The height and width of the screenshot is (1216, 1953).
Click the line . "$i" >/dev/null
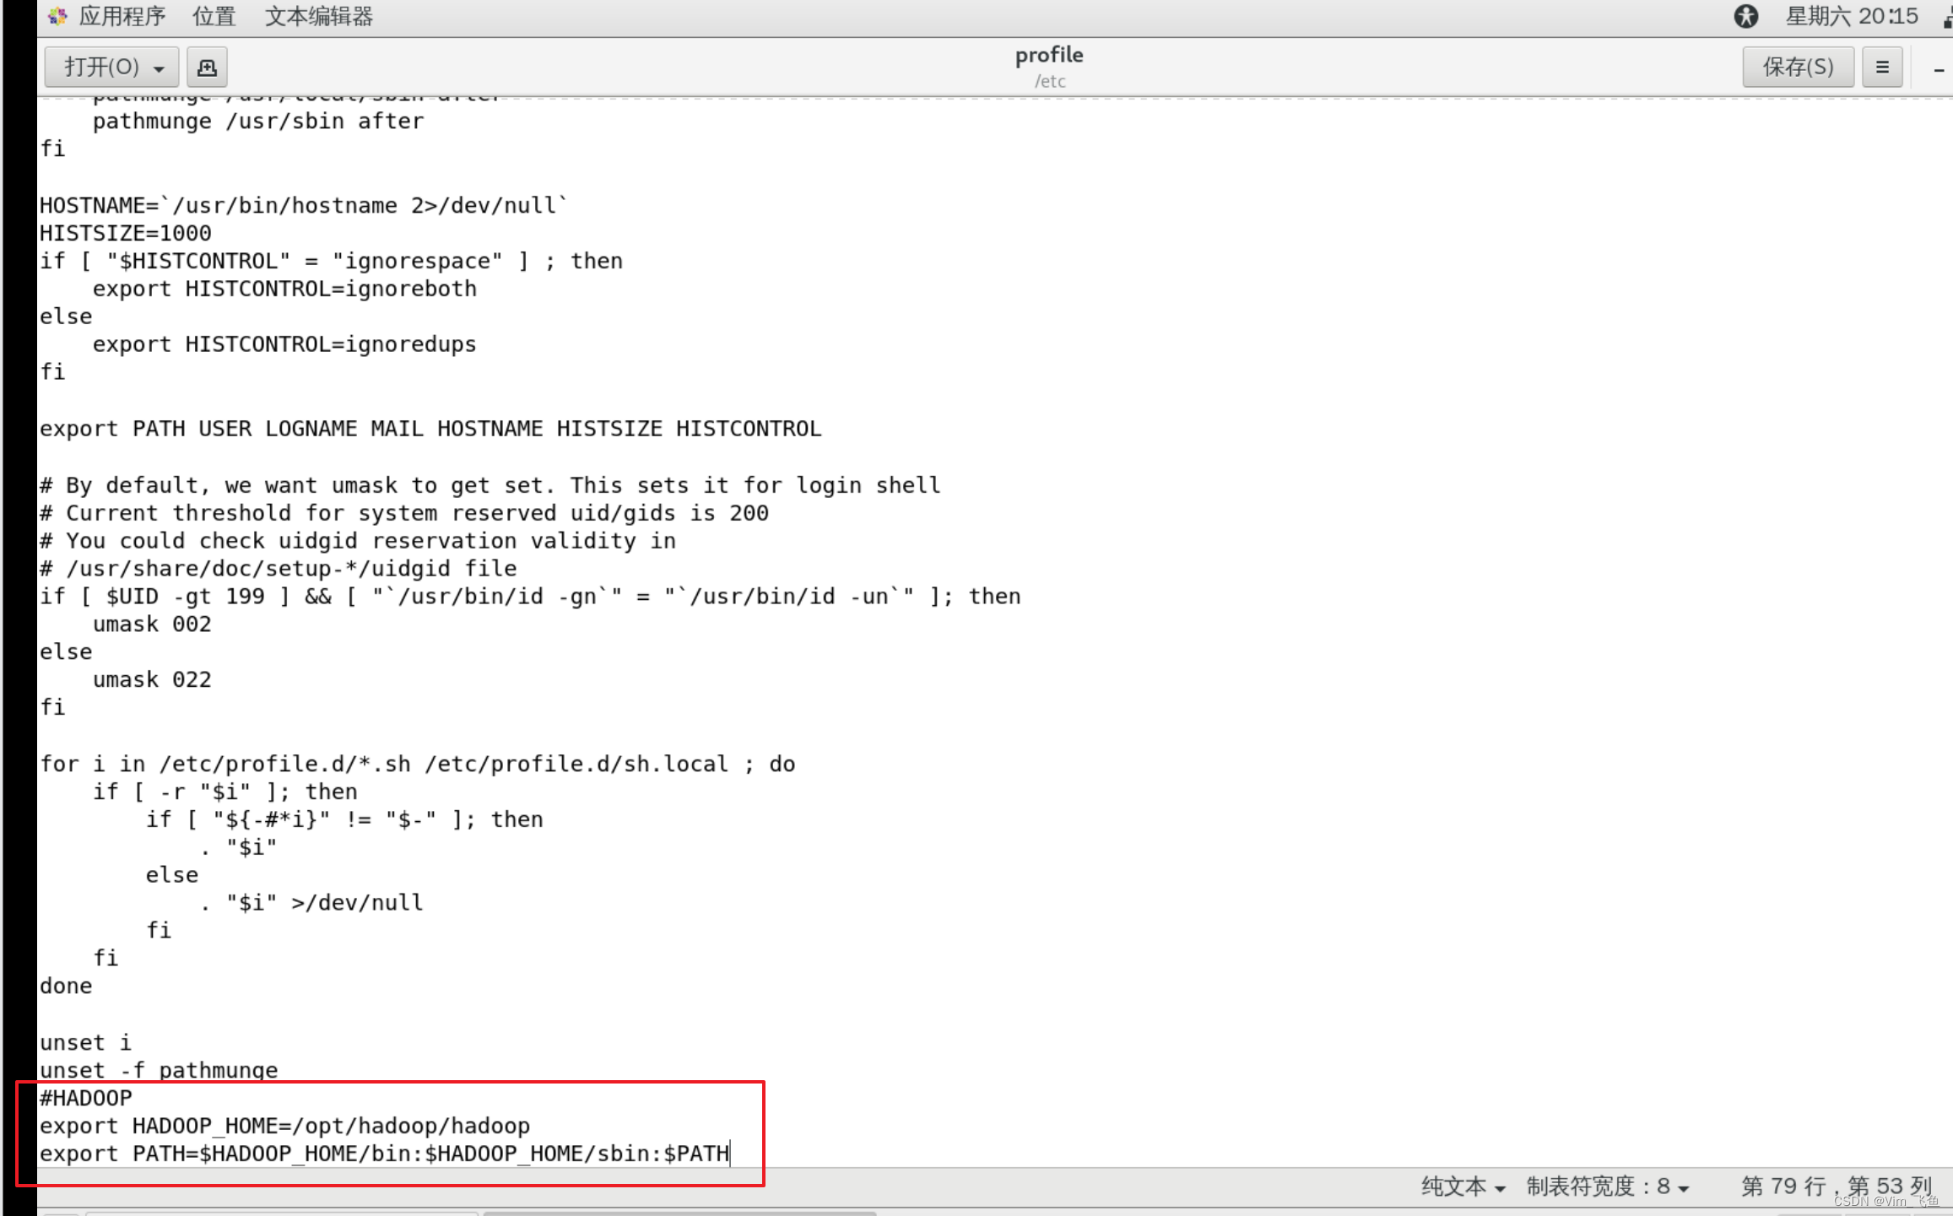(x=311, y=902)
